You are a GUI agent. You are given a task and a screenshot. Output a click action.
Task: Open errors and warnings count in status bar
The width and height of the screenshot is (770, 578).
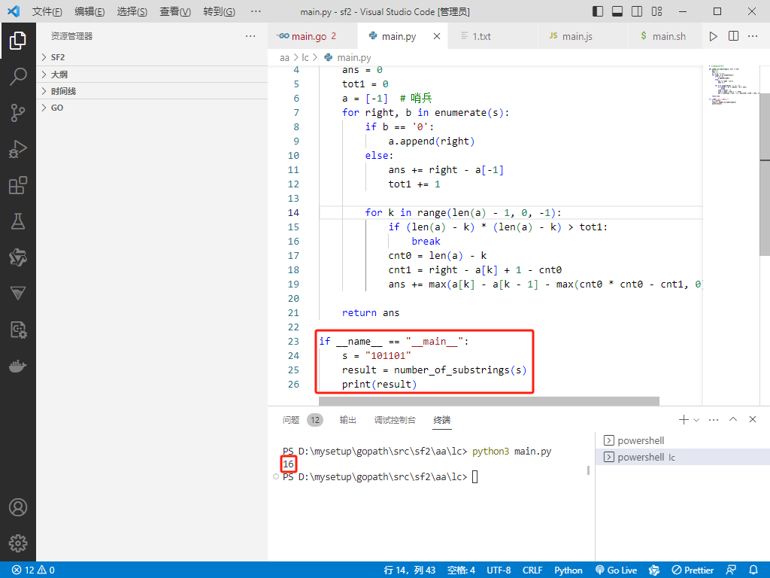33,570
